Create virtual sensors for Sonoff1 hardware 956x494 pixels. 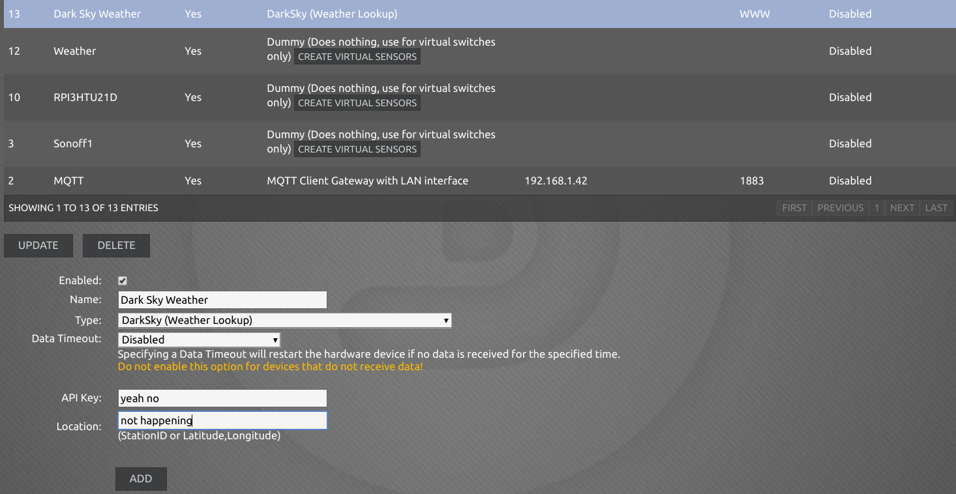click(357, 149)
